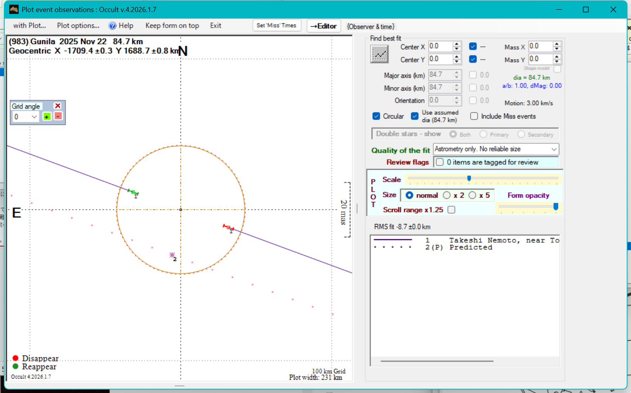Image resolution: width=631 pixels, height=393 pixels.
Task: Increase Mass X with up arrow
Action: (x=557, y=44)
